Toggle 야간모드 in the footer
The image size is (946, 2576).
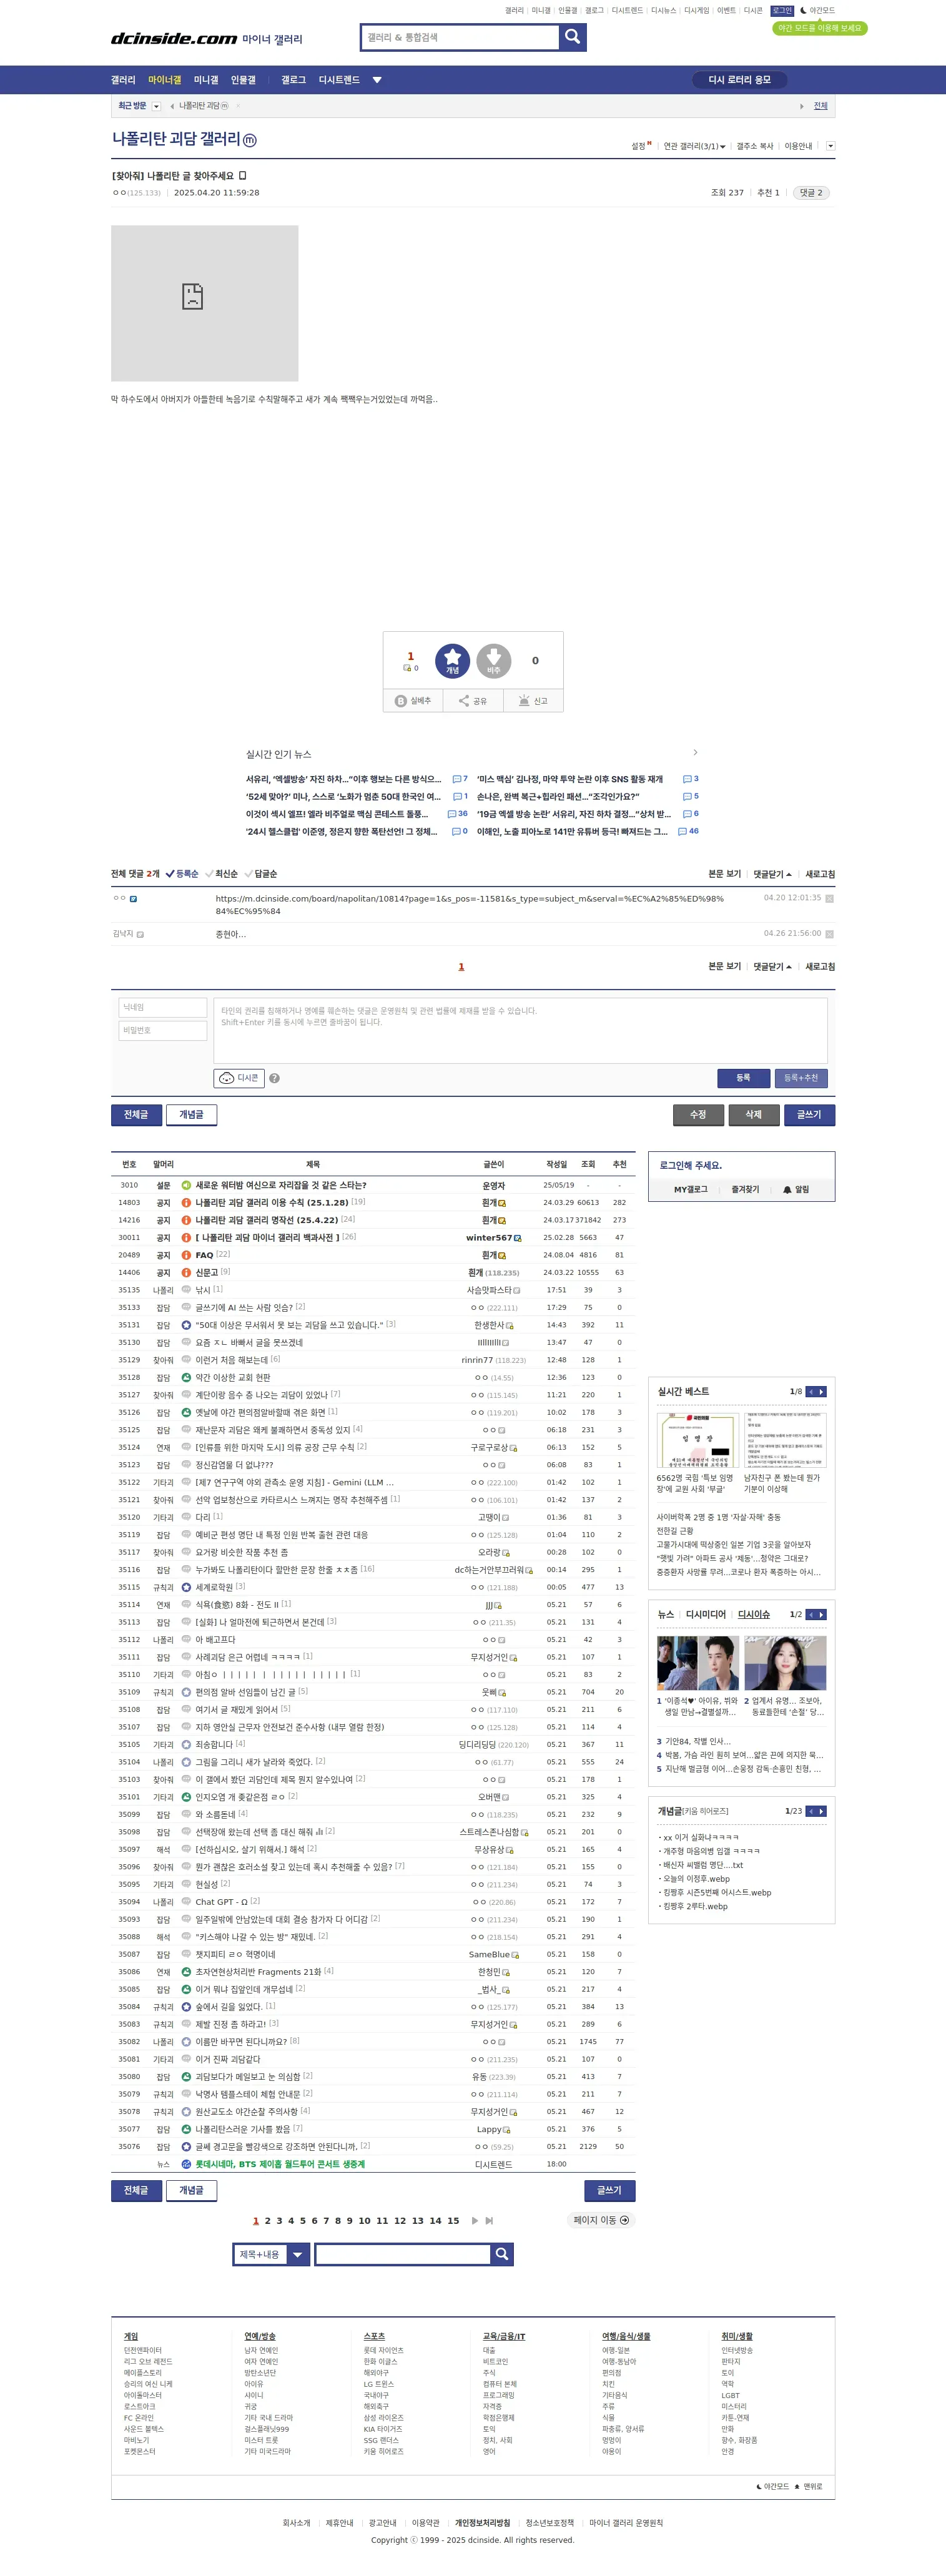tap(772, 2486)
